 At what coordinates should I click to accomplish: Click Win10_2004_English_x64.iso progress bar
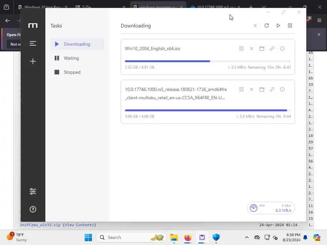[208, 61]
